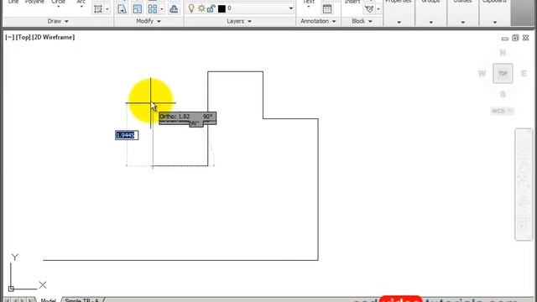537x302 pixels.
Task: Expand the Annotation panel title
Action: tap(318, 21)
